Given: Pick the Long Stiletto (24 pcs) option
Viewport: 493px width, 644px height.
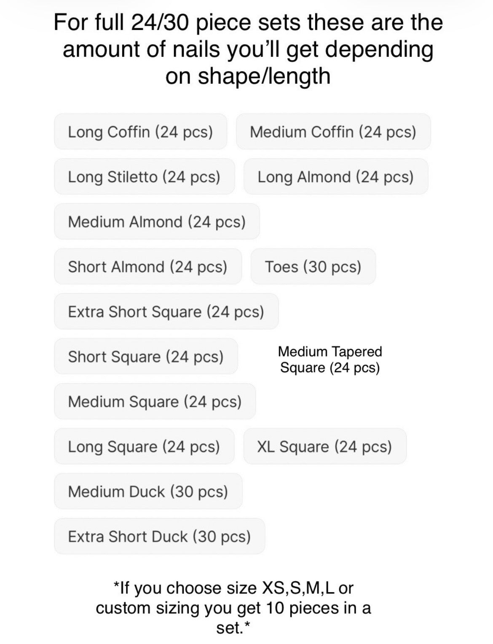Looking at the screenshot, I should click(144, 177).
